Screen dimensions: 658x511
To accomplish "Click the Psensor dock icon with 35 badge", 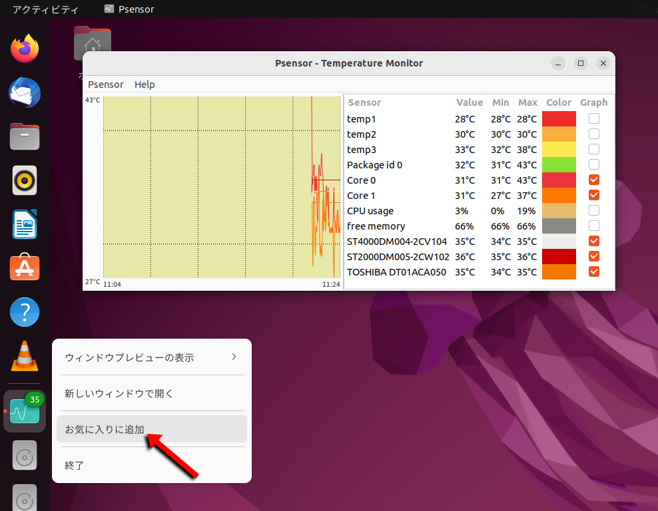I will (x=25, y=411).
